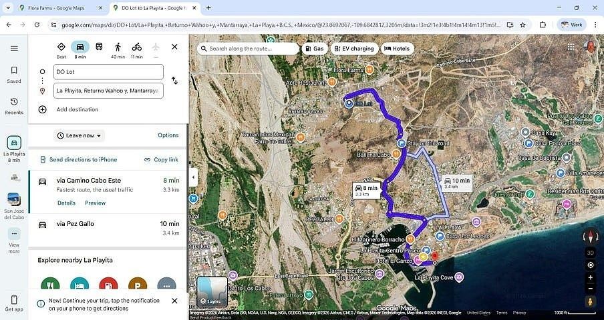
Task: Dismiss the Continue your trip notification
Action: pyautogui.click(x=174, y=301)
